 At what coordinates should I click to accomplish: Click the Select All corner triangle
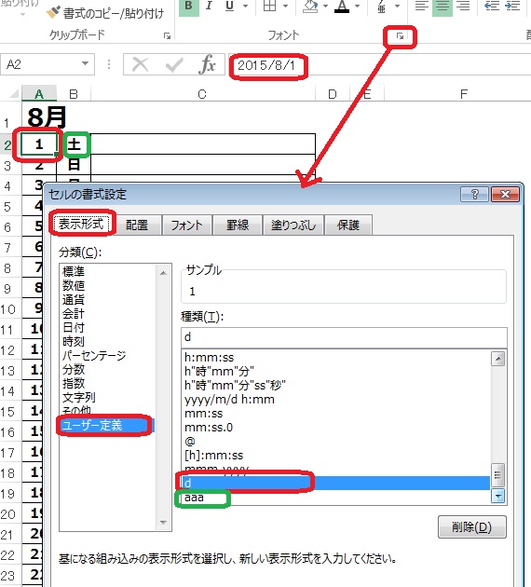pos(14,93)
